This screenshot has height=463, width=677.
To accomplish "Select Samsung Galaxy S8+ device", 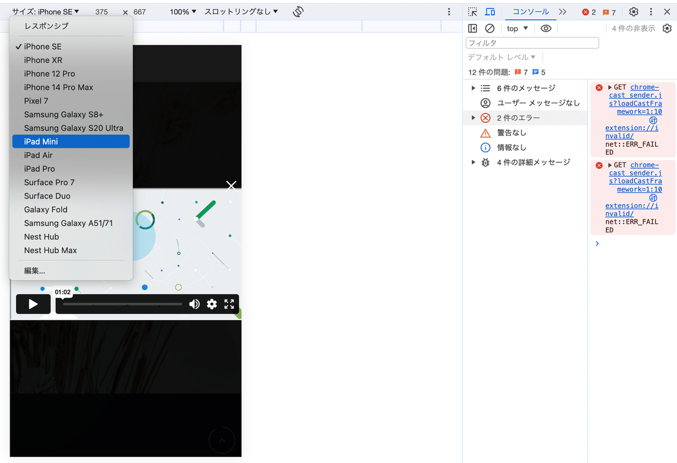I will click(71, 114).
